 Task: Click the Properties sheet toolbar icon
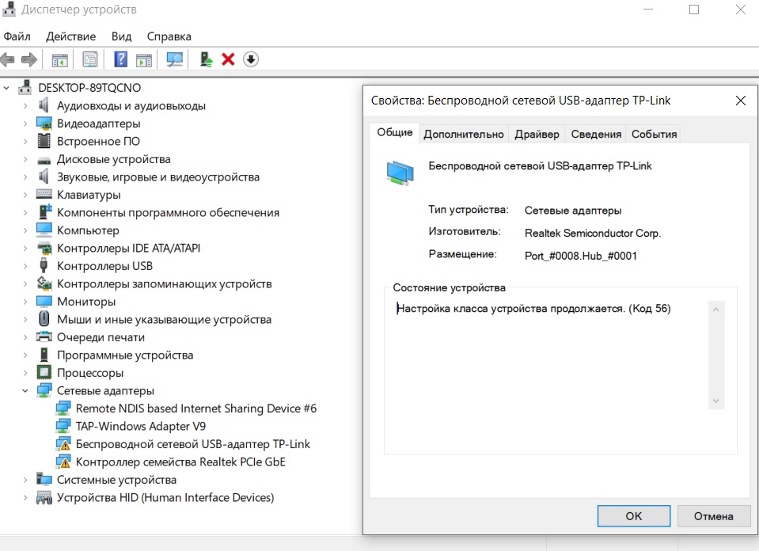coord(90,59)
